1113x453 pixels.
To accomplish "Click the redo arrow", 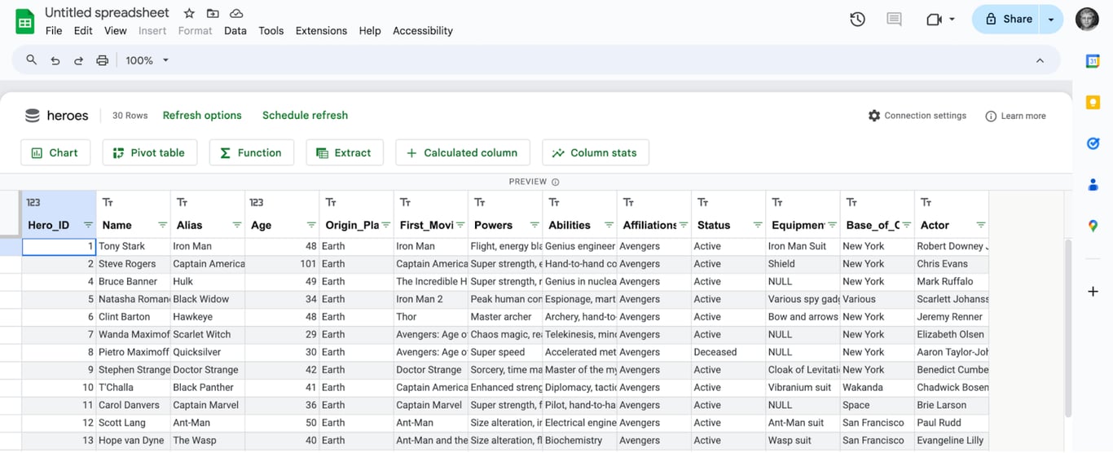I will [x=79, y=60].
